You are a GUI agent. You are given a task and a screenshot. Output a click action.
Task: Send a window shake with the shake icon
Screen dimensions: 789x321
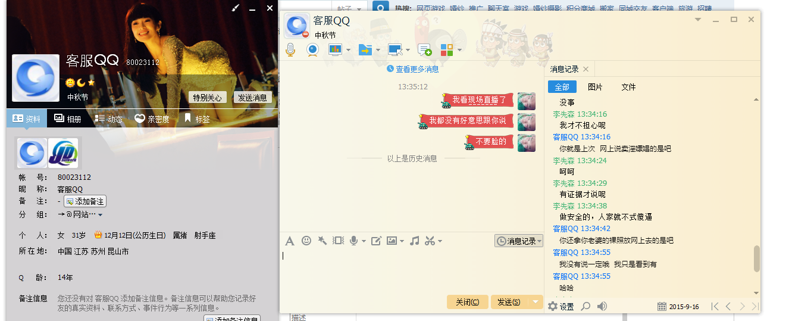(x=339, y=241)
